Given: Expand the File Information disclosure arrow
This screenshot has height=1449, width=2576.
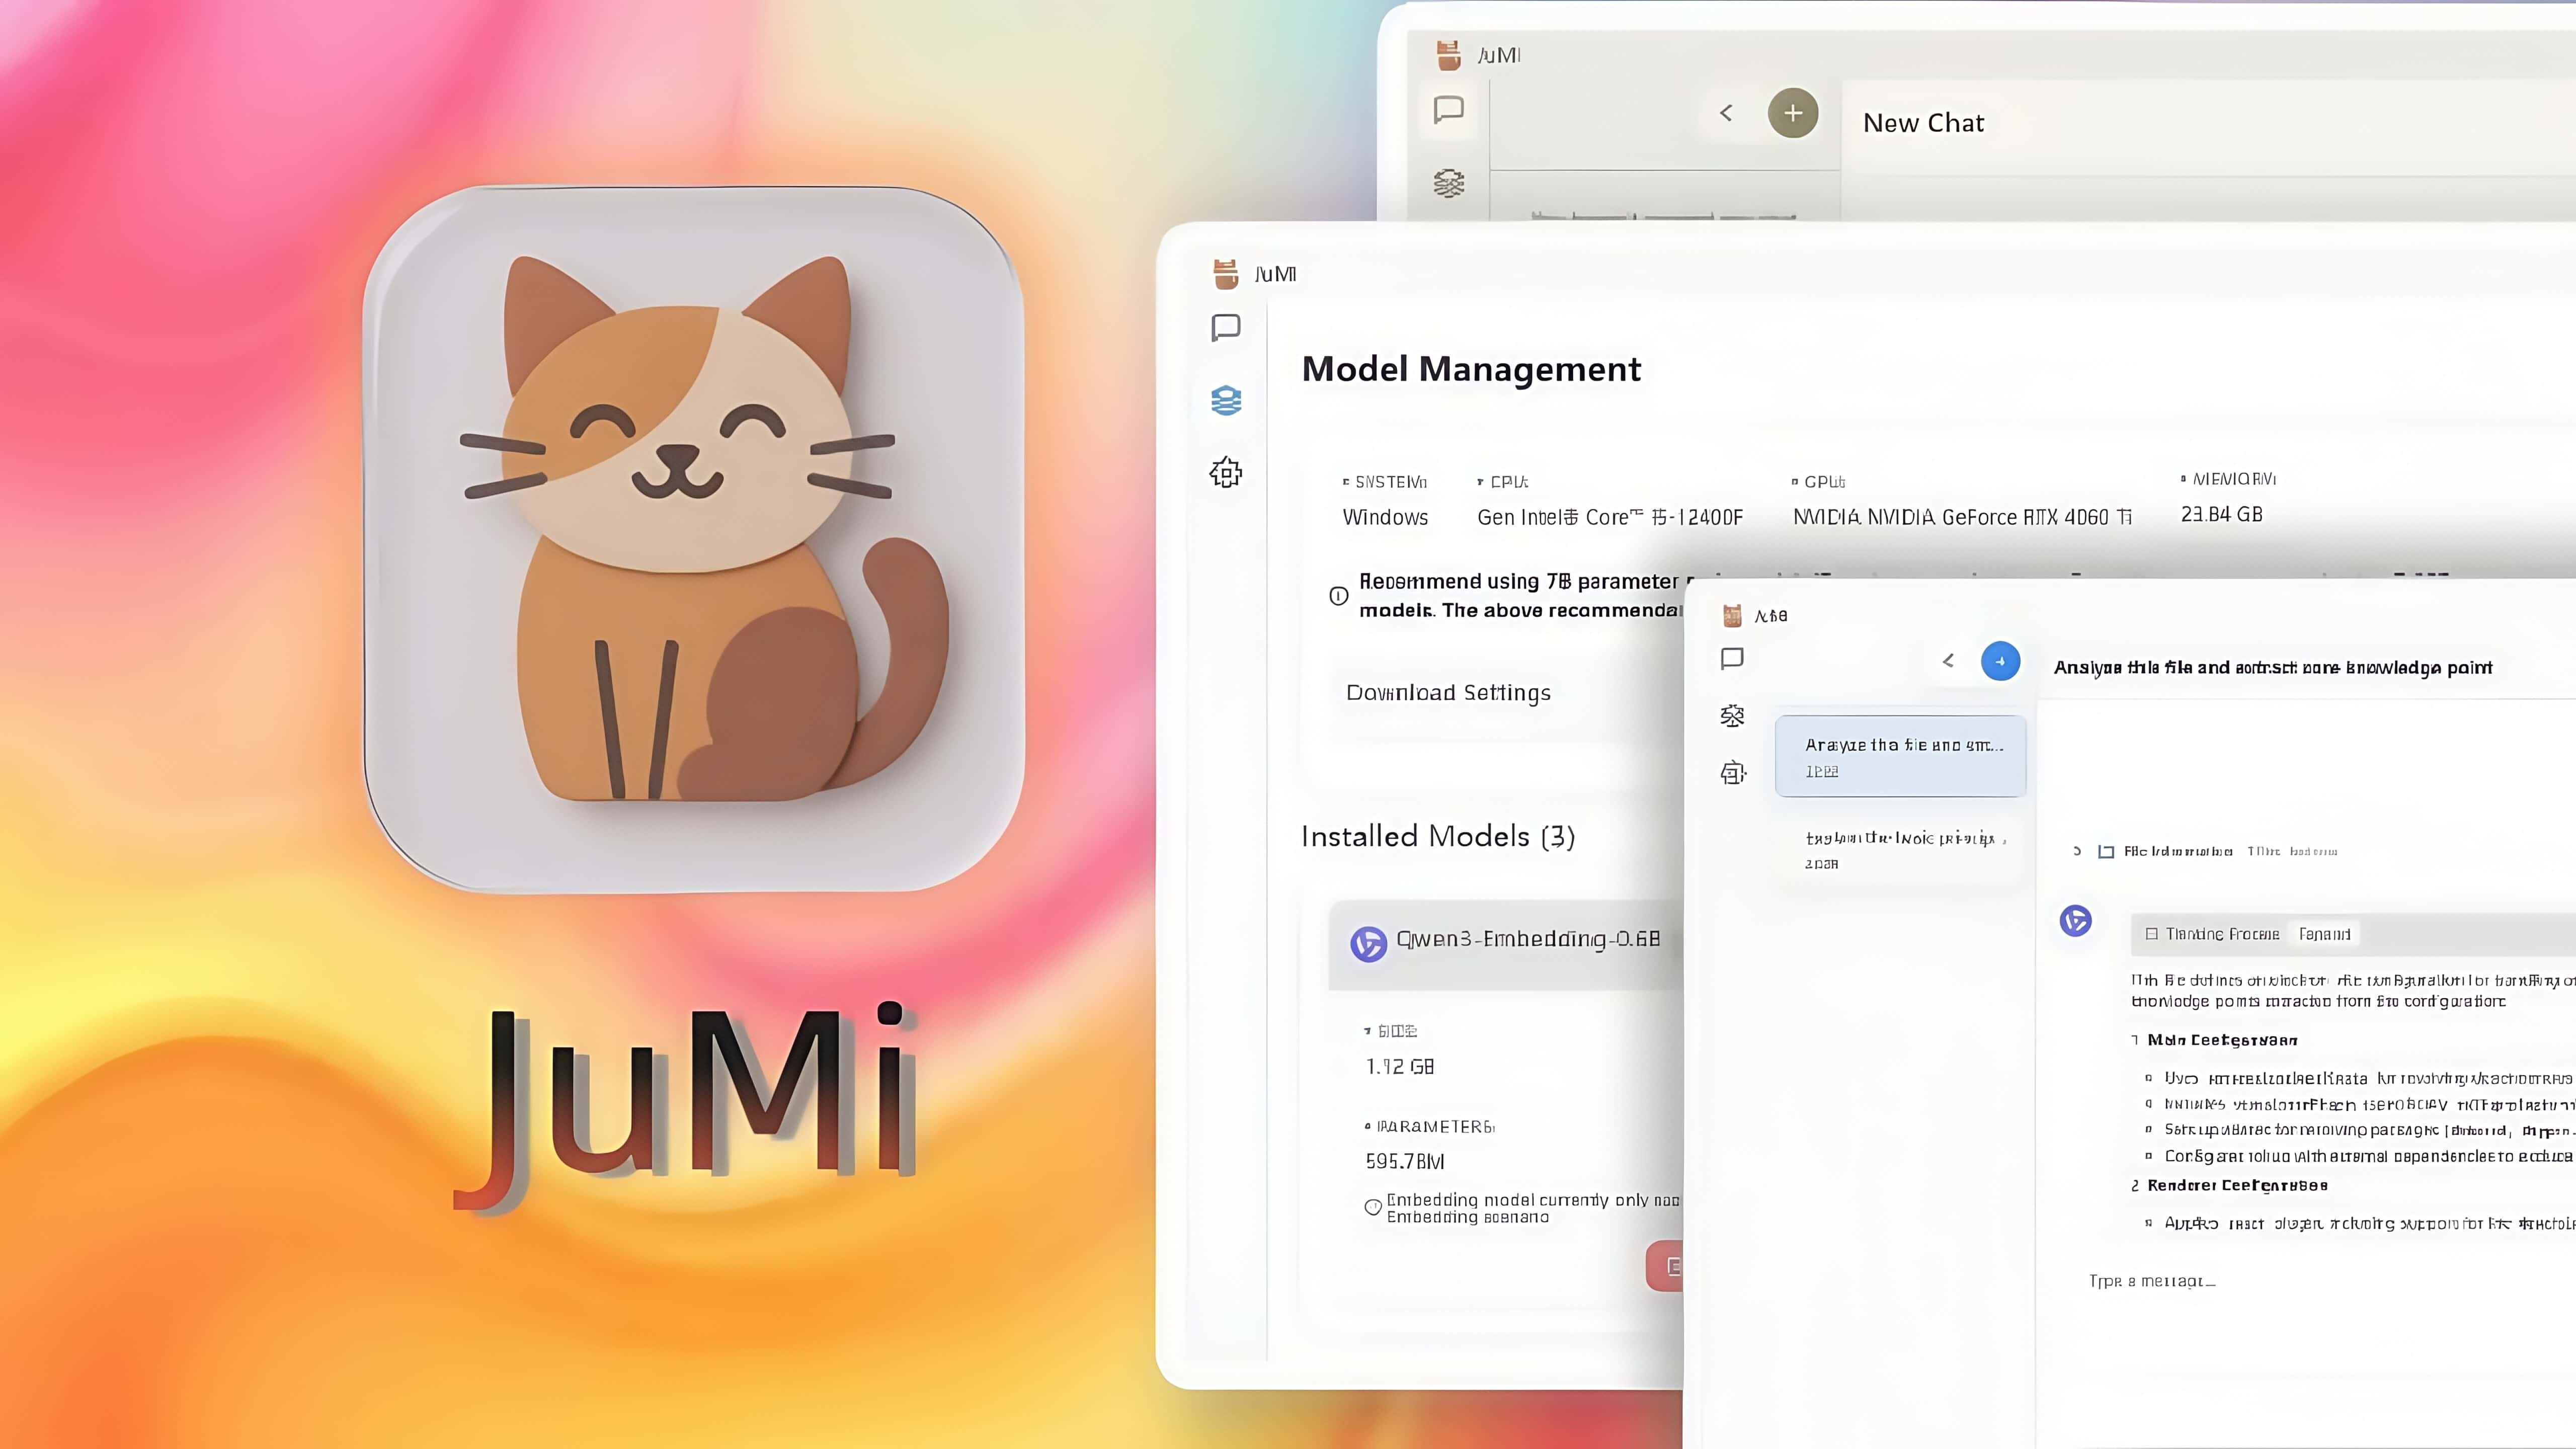Looking at the screenshot, I should point(2077,851).
